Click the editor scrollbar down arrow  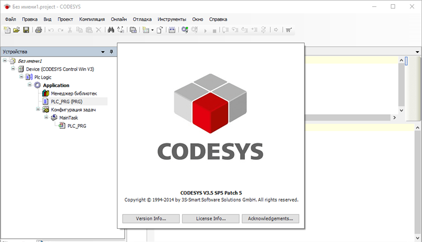[x=401, y=110]
